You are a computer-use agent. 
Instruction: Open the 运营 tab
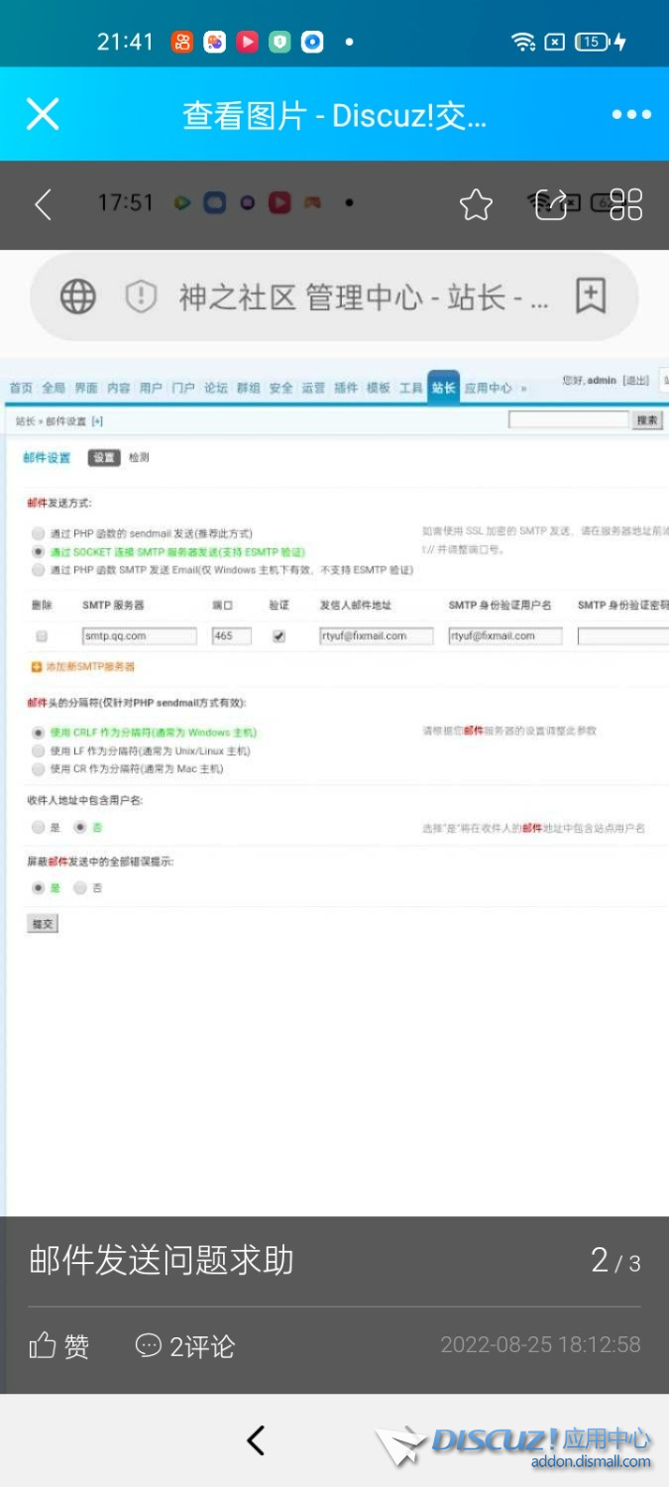coord(313,388)
